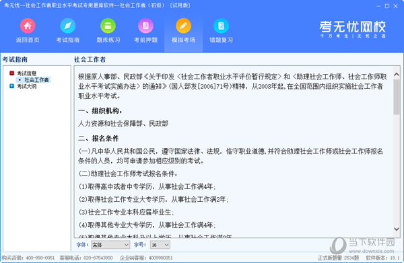Screen dimensions: 404x263
Task: Expand the 考试大纲 tree node
Action: [x=11, y=86]
